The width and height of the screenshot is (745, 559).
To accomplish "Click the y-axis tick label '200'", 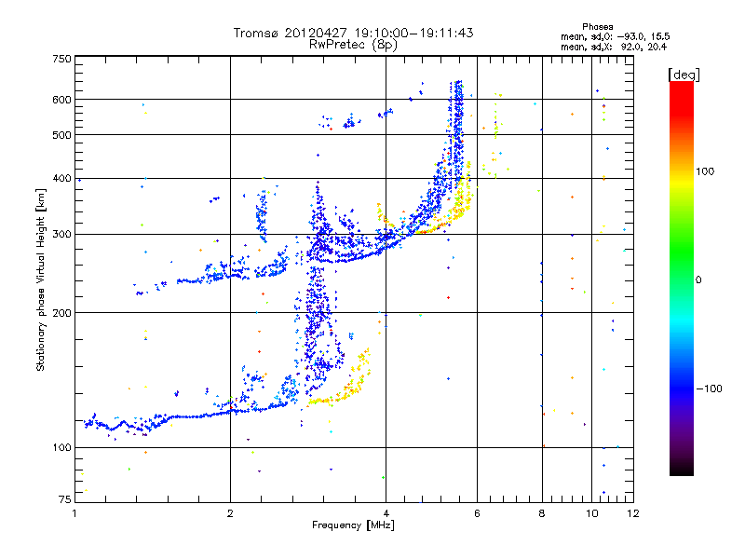I will tap(61, 313).
